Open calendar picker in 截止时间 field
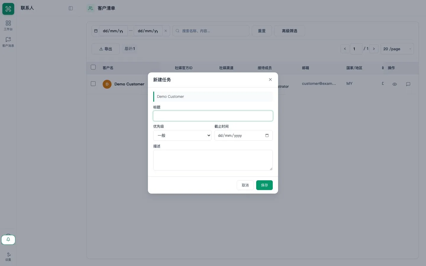 267,135
